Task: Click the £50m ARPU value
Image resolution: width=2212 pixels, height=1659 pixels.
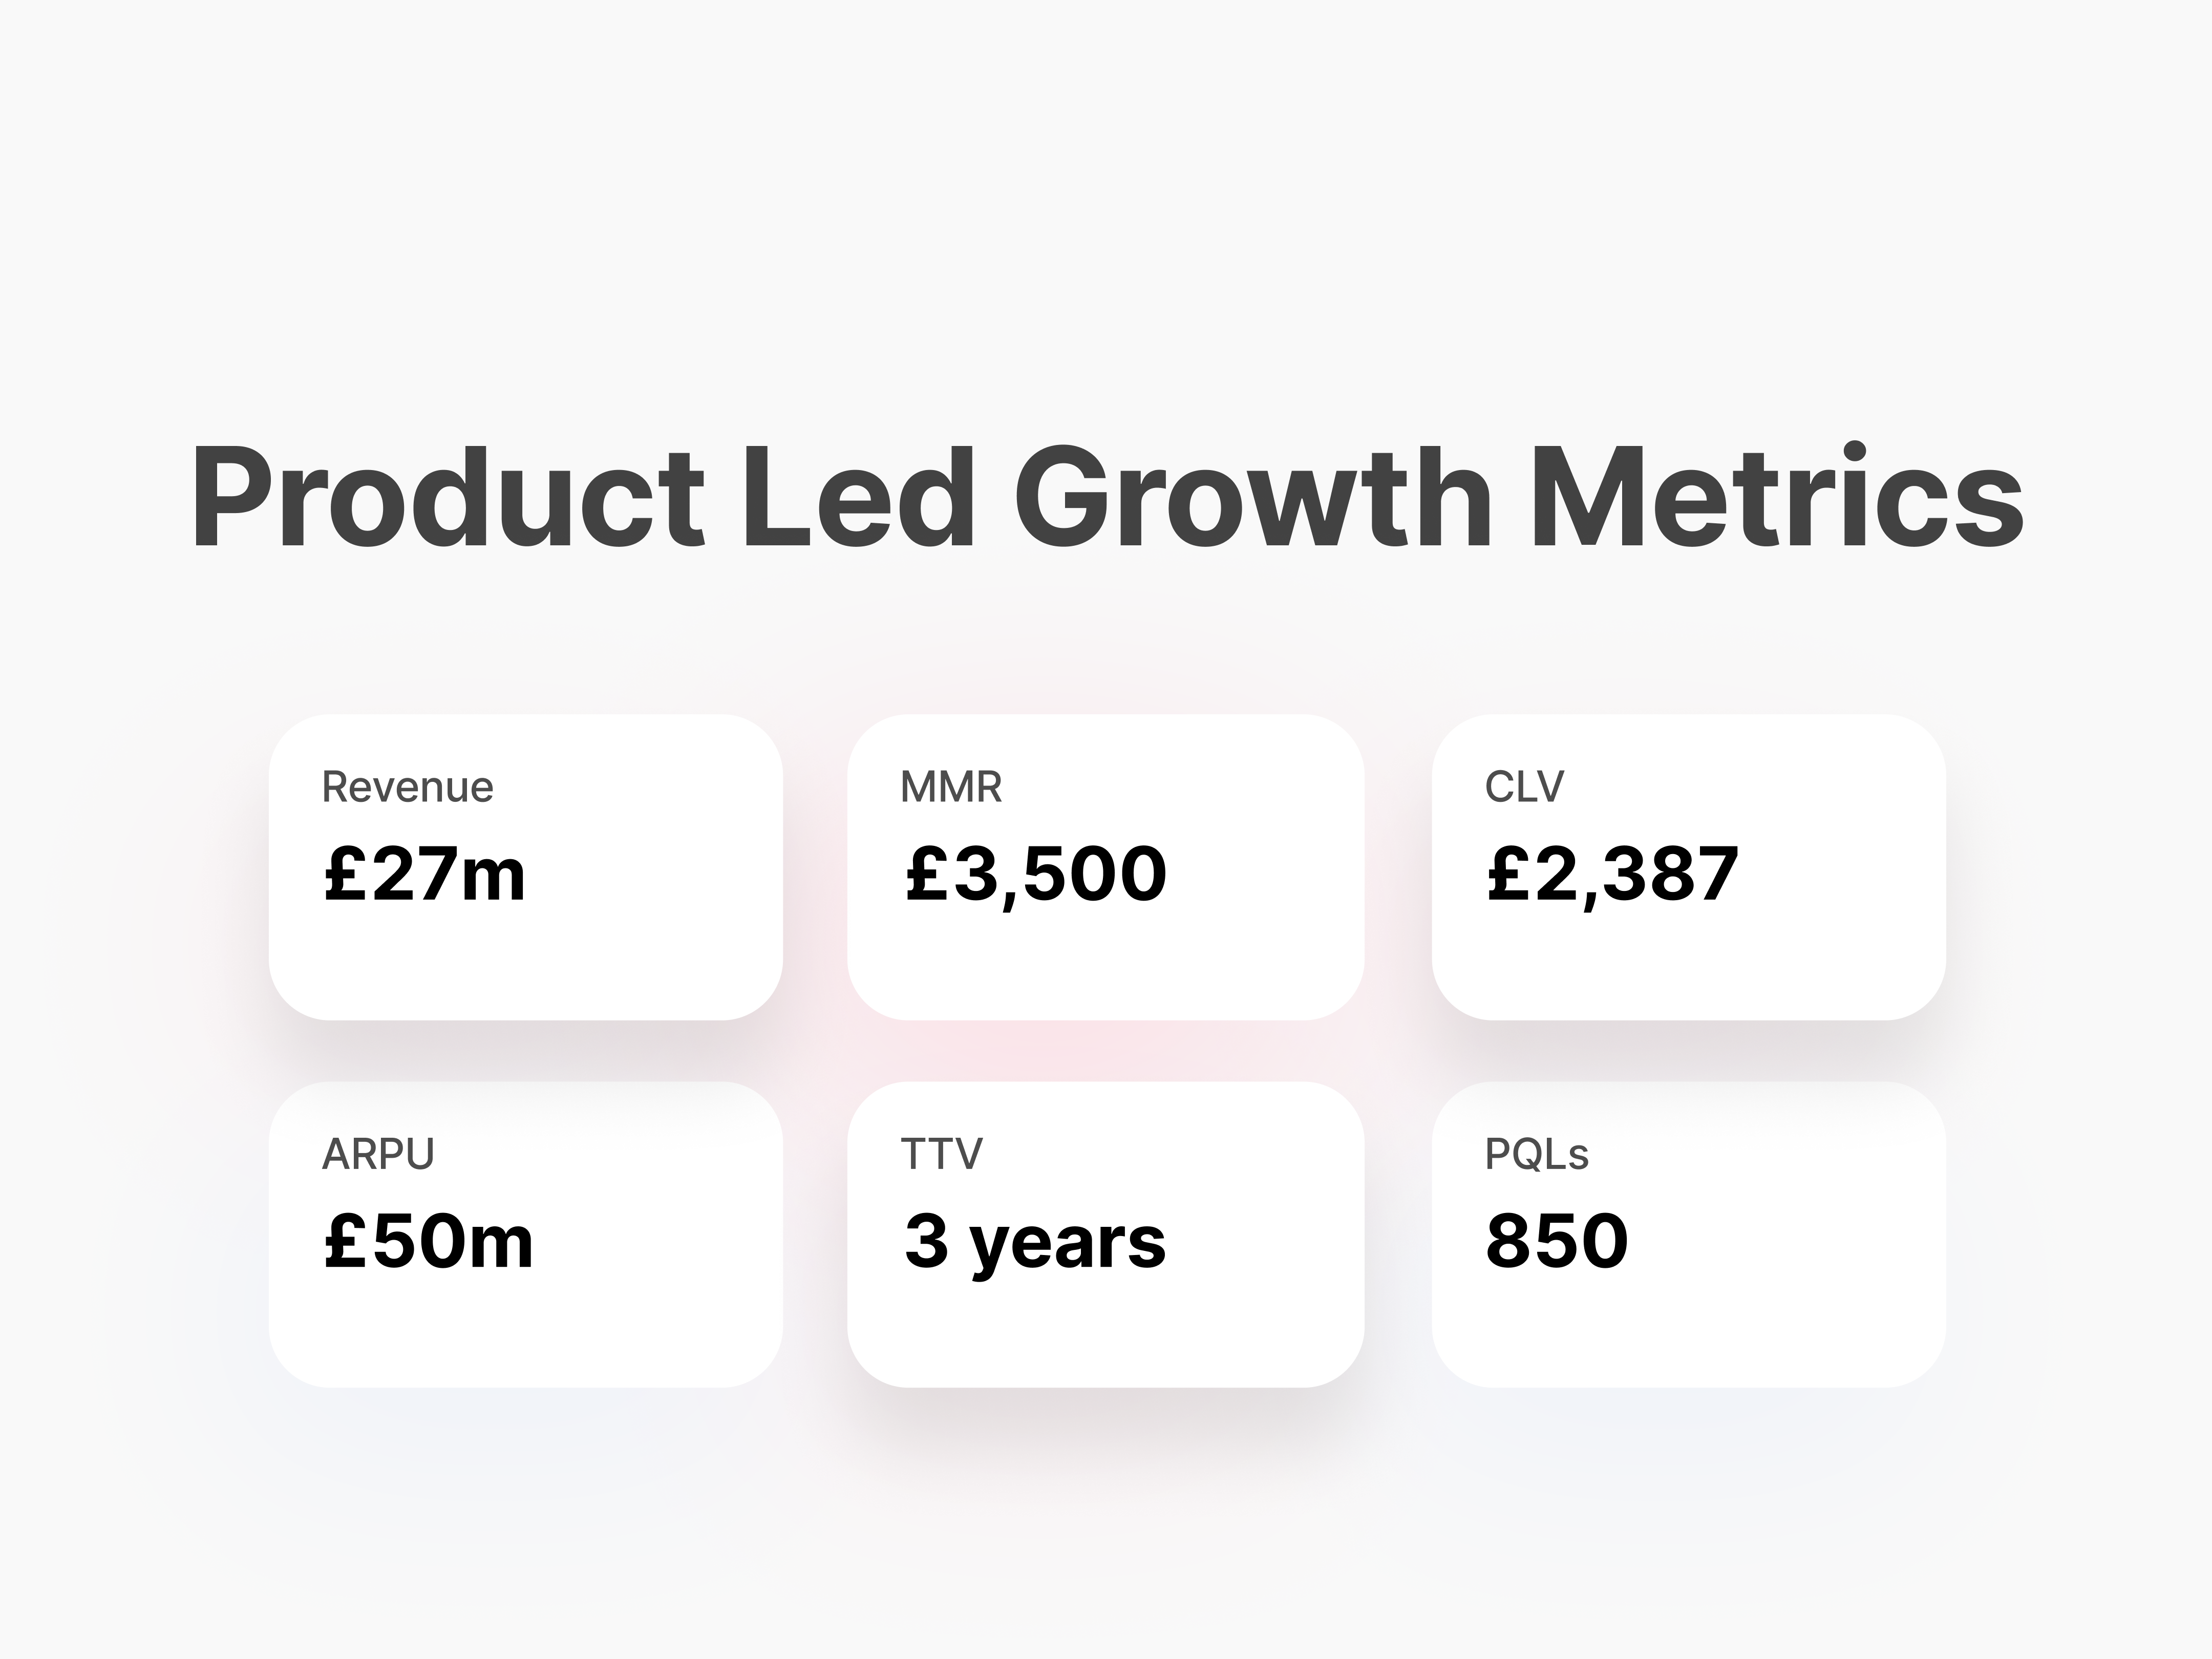Action: (428, 1241)
